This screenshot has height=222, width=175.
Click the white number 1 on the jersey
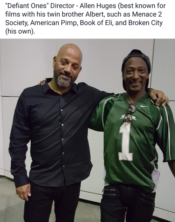point(125,141)
